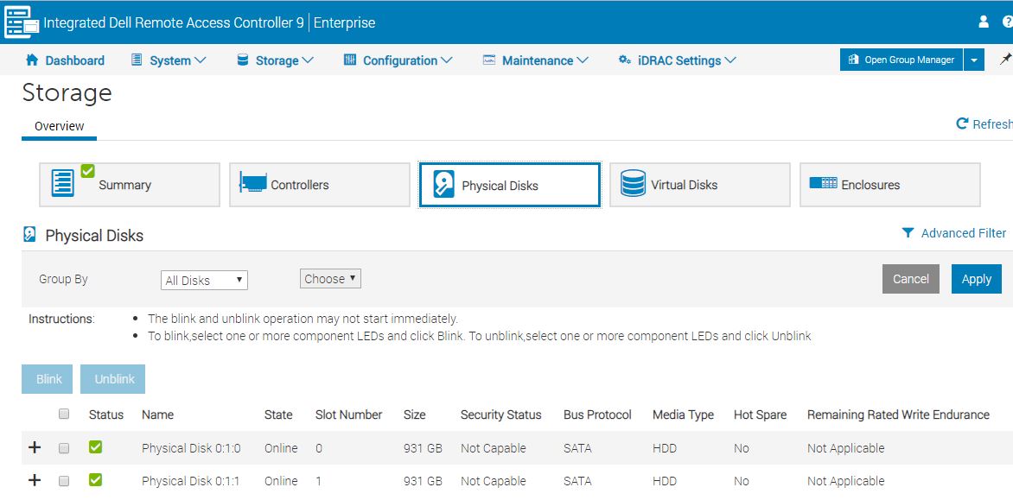Check the box for Physical Disk 0:1:0
Screen dimensions: 1013x500
[64, 448]
